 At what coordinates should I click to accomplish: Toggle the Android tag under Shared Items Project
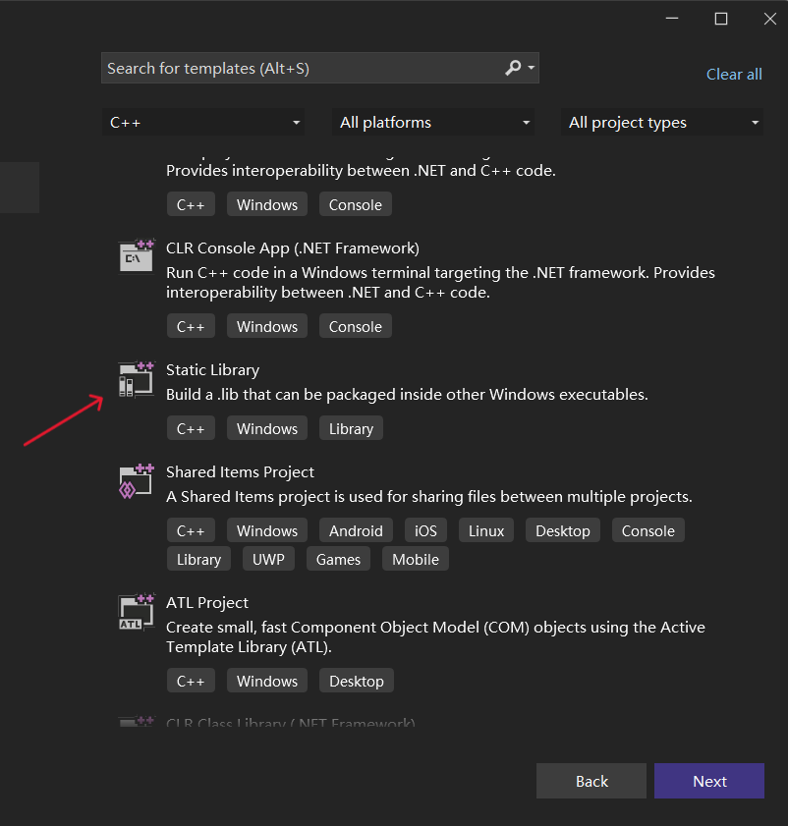pos(355,529)
